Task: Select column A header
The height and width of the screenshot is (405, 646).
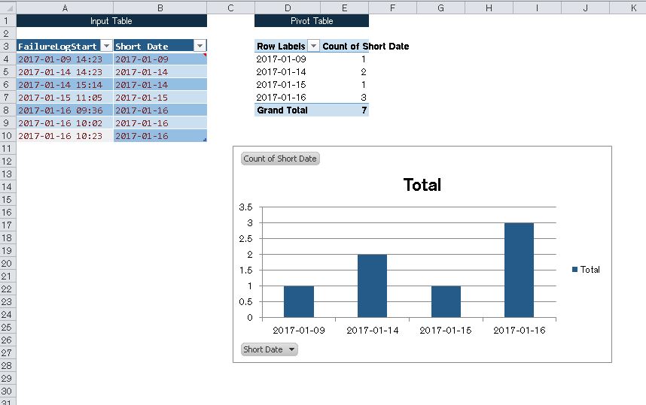Action: [x=65, y=8]
